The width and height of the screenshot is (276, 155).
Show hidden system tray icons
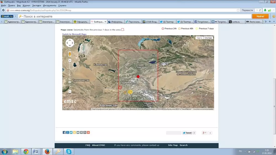click(x=245, y=151)
